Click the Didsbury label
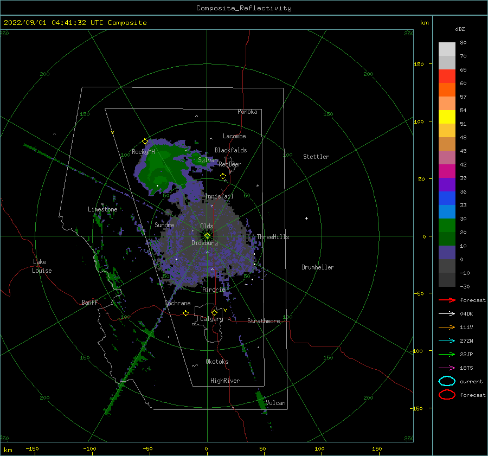The width and height of the screenshot is (488, 456). 204,243
